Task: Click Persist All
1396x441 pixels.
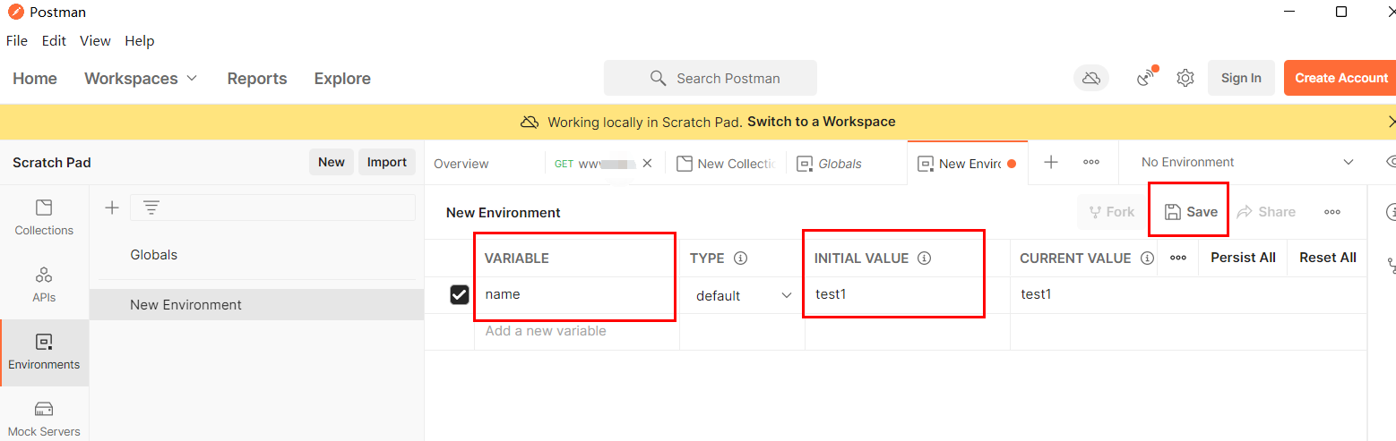Action: pyautogui.click(x=1243, y=258)
